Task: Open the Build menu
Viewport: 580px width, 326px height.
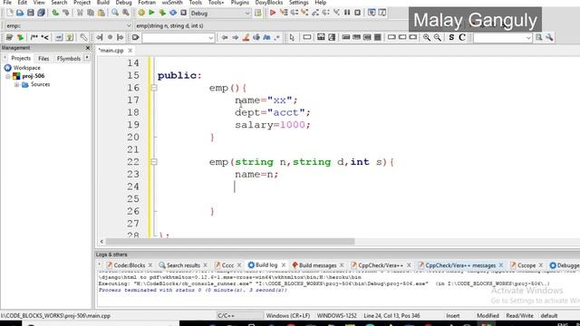Action: 102,3
